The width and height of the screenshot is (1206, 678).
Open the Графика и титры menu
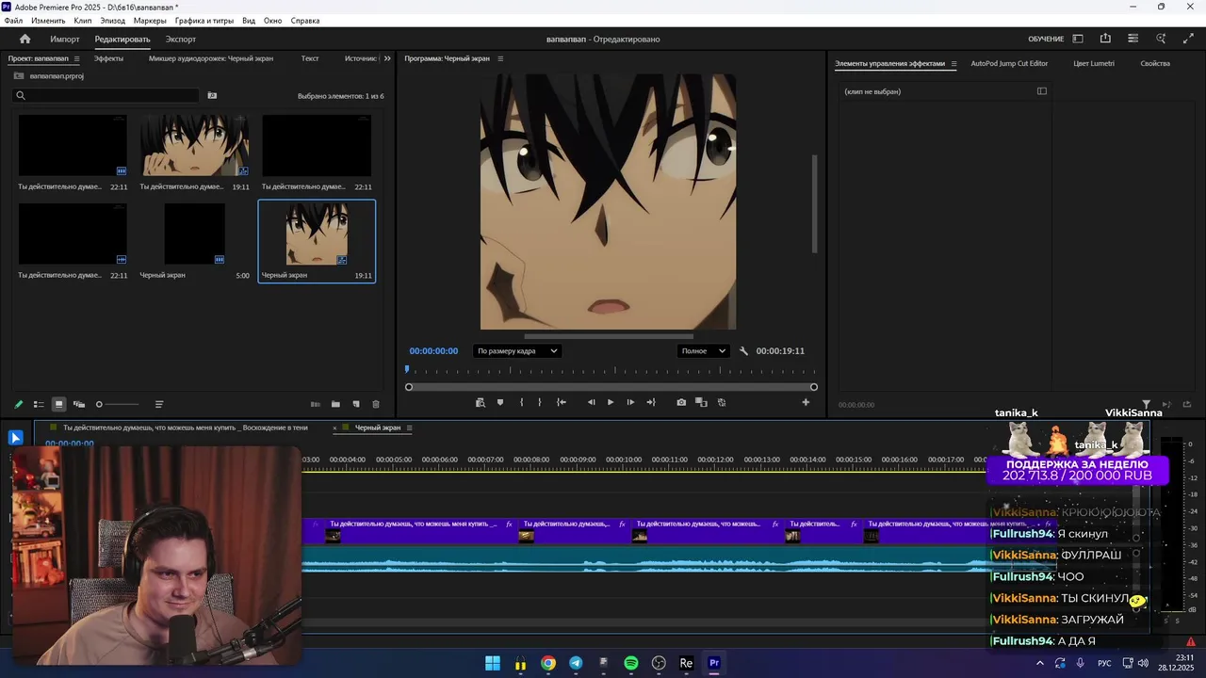point(204,21)
